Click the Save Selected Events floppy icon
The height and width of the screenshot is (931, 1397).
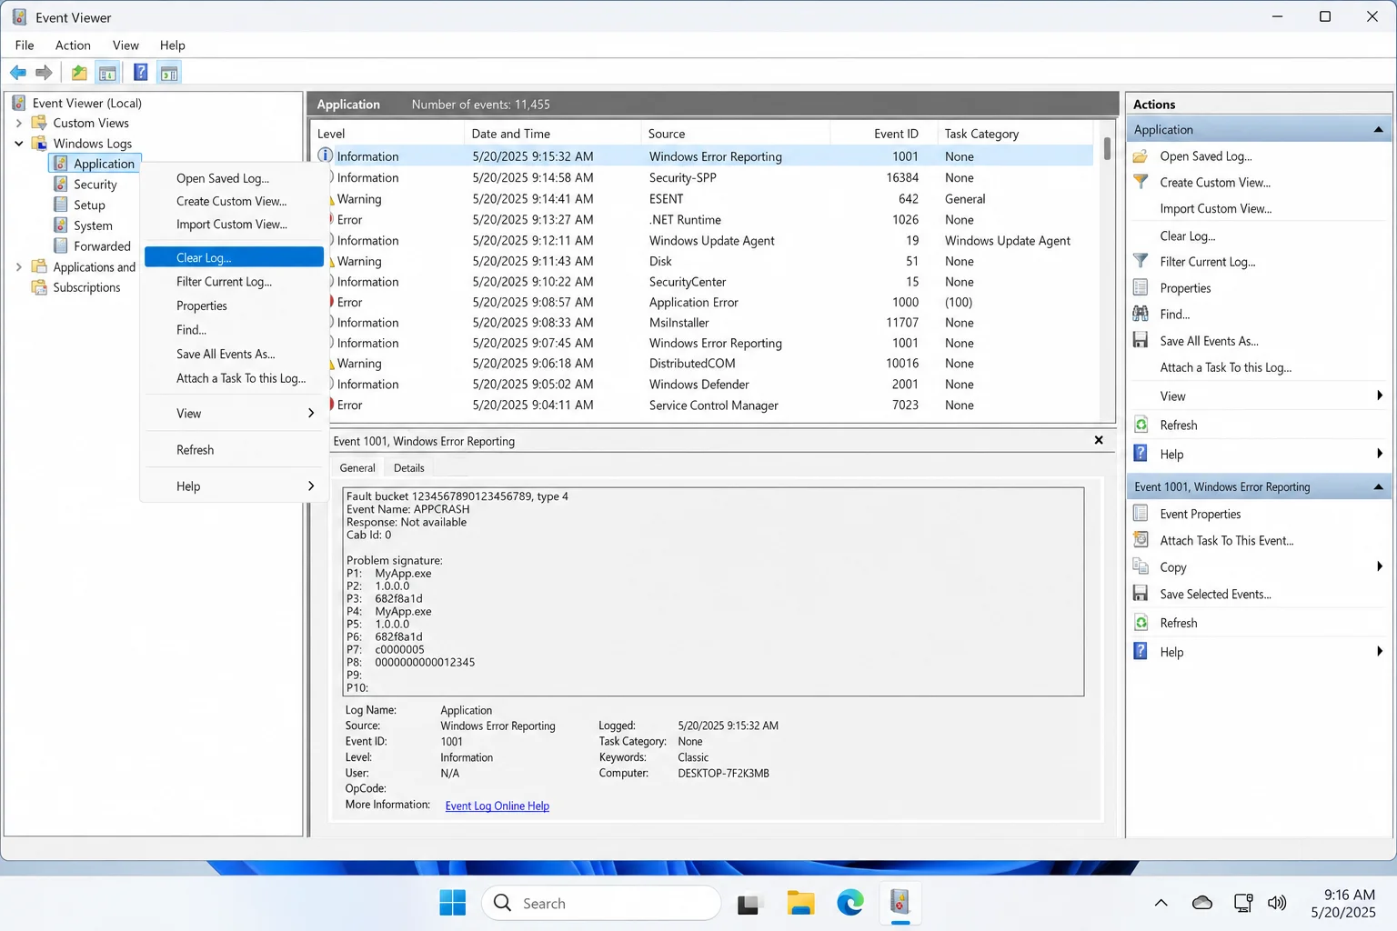click(x=1141, y=593)
